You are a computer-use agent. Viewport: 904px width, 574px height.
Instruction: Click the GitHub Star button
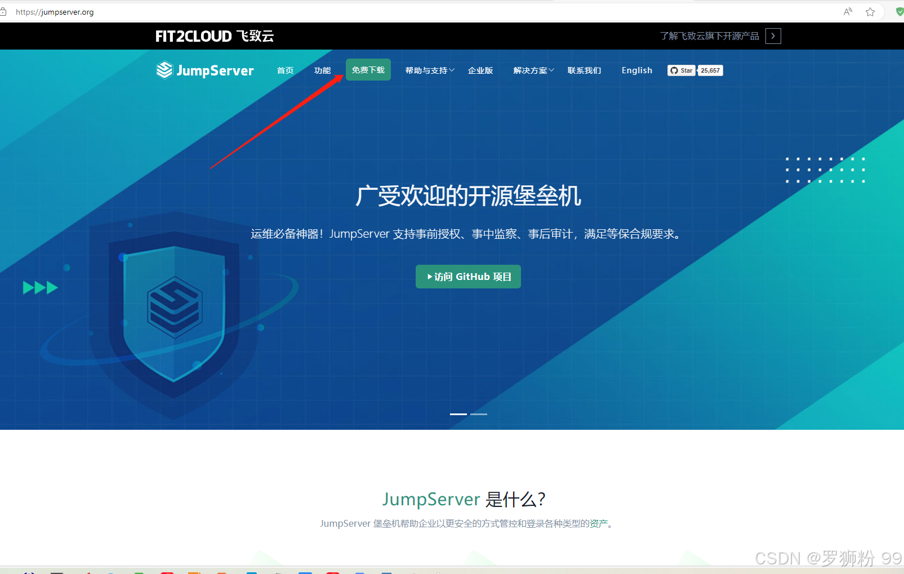coord(682,70)
